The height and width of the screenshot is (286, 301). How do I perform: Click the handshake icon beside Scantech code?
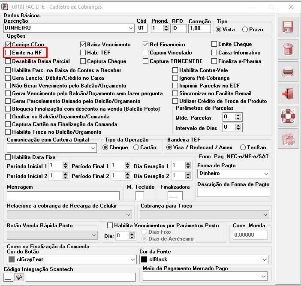(19, 277)
